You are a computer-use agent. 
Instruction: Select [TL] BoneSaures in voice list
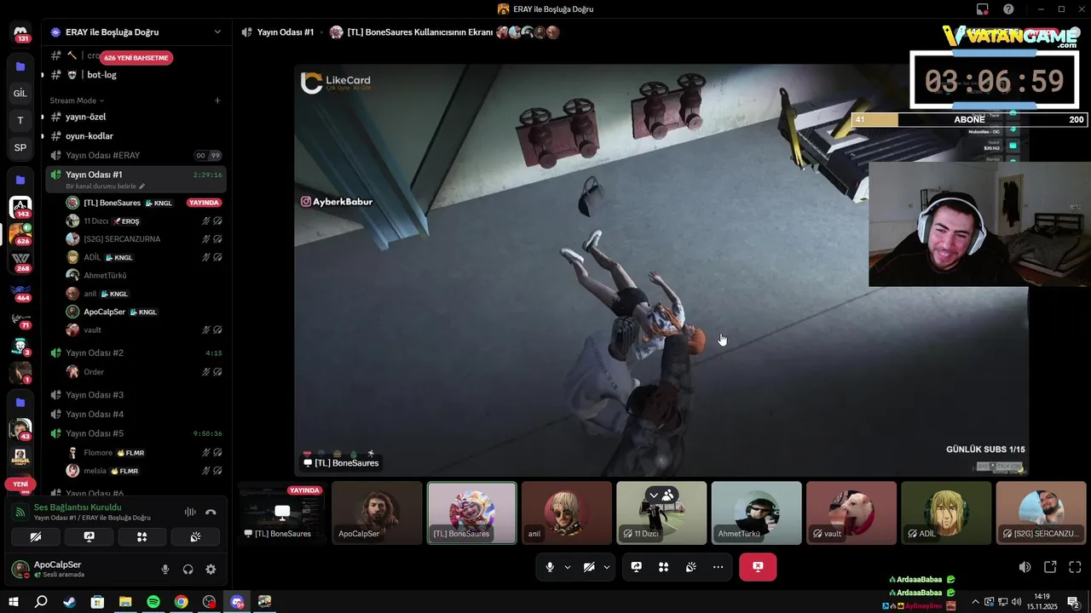click(x=143, y=203)
